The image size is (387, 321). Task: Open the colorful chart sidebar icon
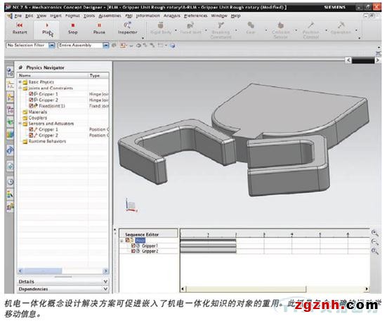[x=10, y=134]
